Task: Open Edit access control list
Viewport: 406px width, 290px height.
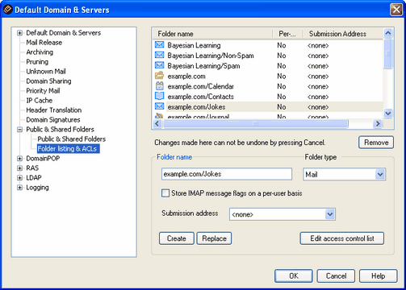Action: [342, 238]
